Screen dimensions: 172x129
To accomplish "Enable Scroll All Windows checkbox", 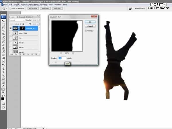I will [x=10, y=9].
